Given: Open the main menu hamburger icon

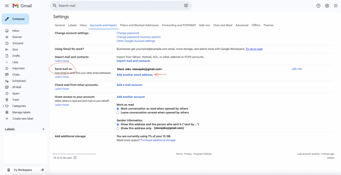Looking at the screenshot, I should point(7,6).
